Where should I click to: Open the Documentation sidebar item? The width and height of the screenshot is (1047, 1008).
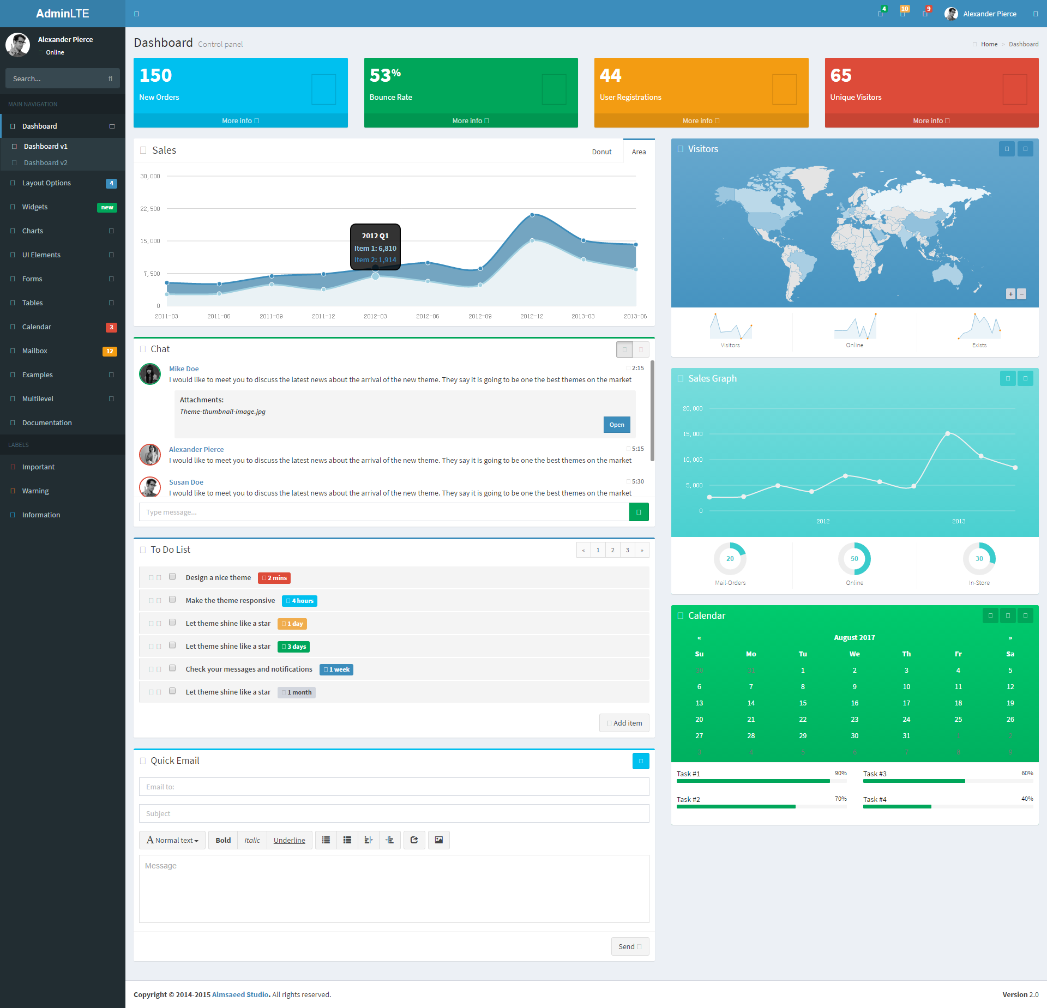click(x=63, y=423)
